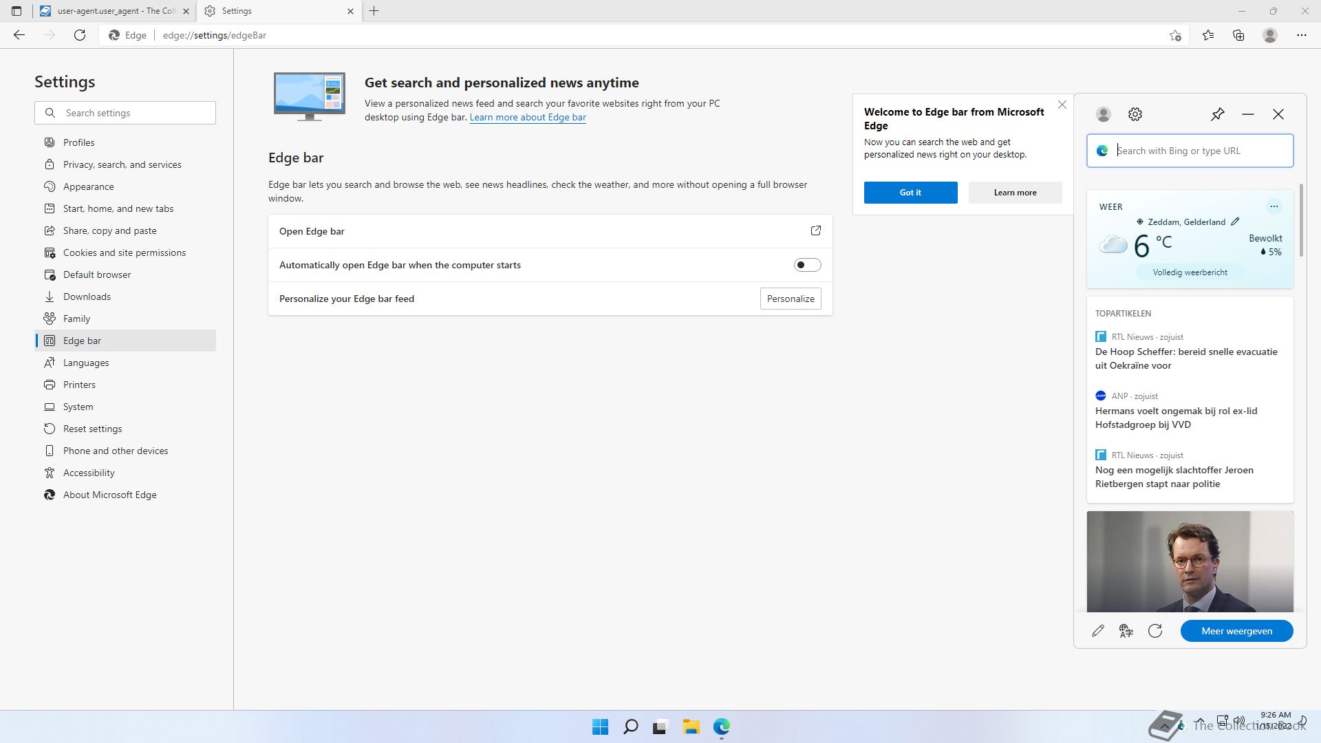
Task: Open Share, copy and paste settings
Action: pyautogui.click(x=125, y=230)
